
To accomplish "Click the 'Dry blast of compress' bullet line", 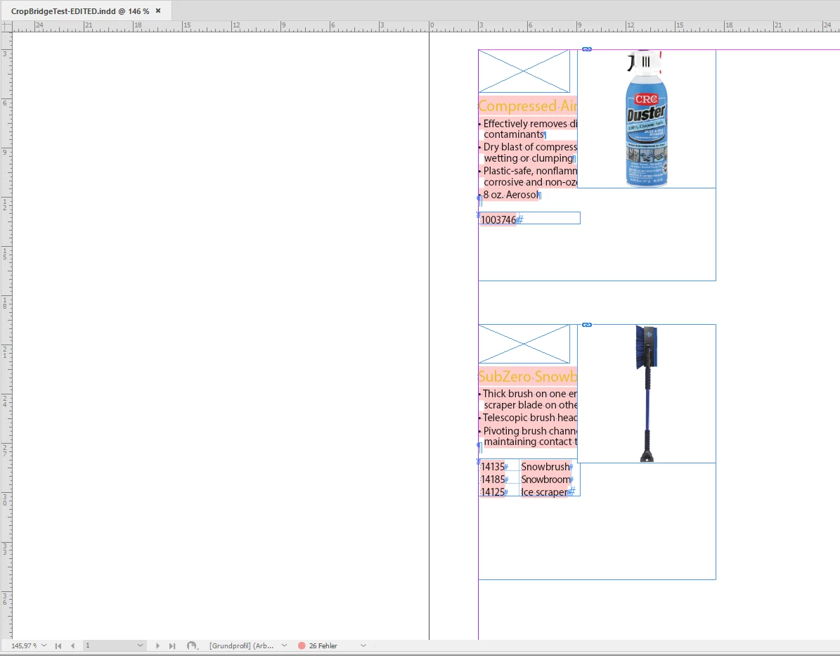I will tap(528, 147).
